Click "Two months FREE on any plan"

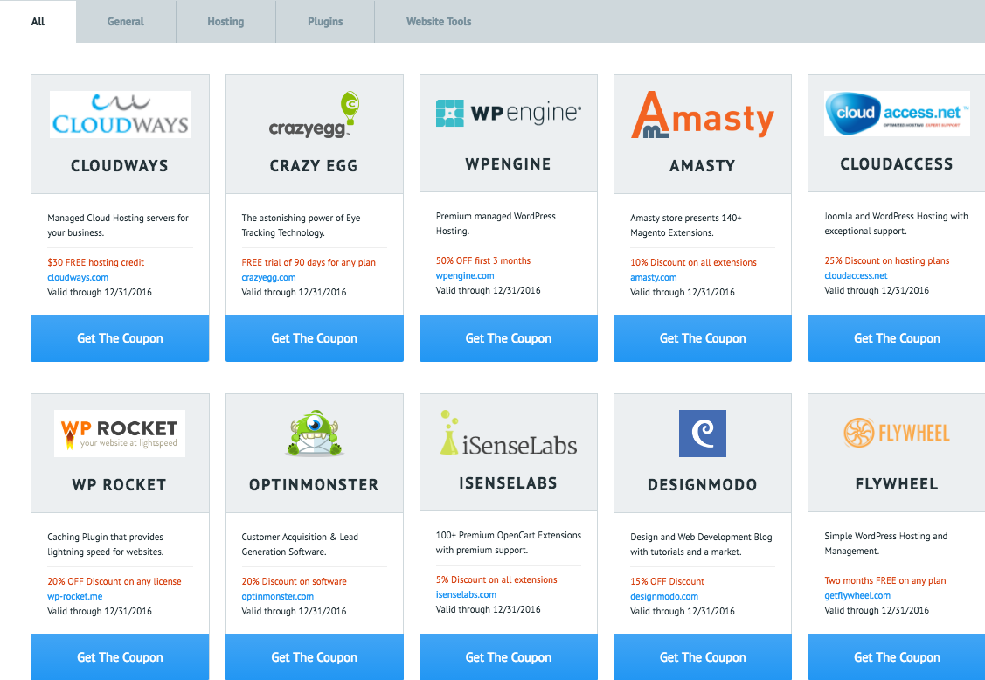pos(885,580)
